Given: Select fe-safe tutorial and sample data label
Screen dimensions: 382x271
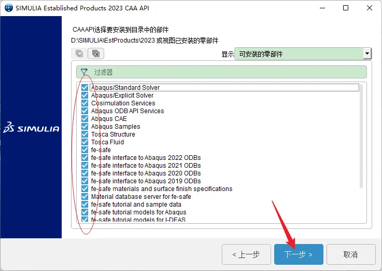Looking at the screenshot, I should [136, 205].
